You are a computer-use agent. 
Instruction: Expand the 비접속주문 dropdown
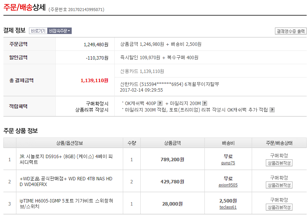click(59, 31)
